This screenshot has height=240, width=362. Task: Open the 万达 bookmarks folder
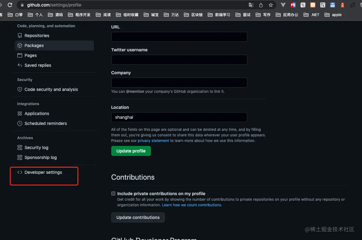point(171,15)
